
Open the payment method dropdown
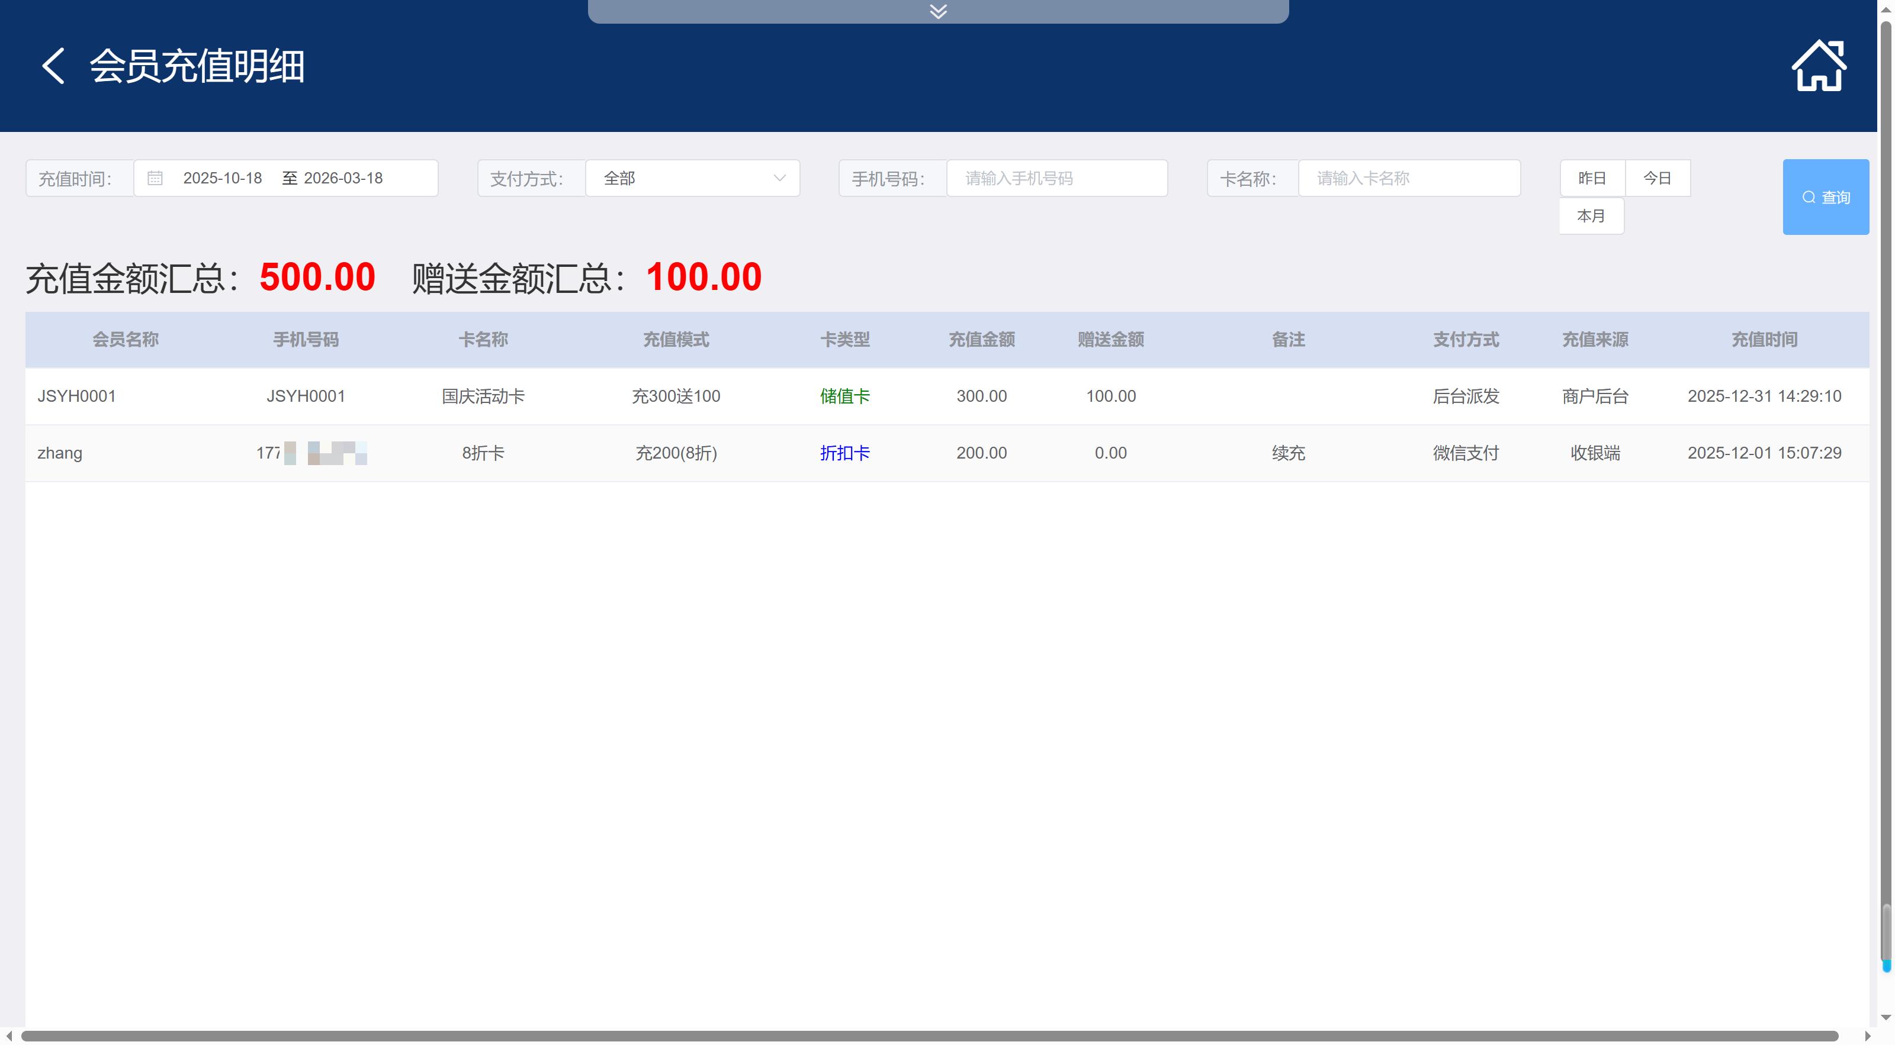pyautogui.click(x=692, y=178)
